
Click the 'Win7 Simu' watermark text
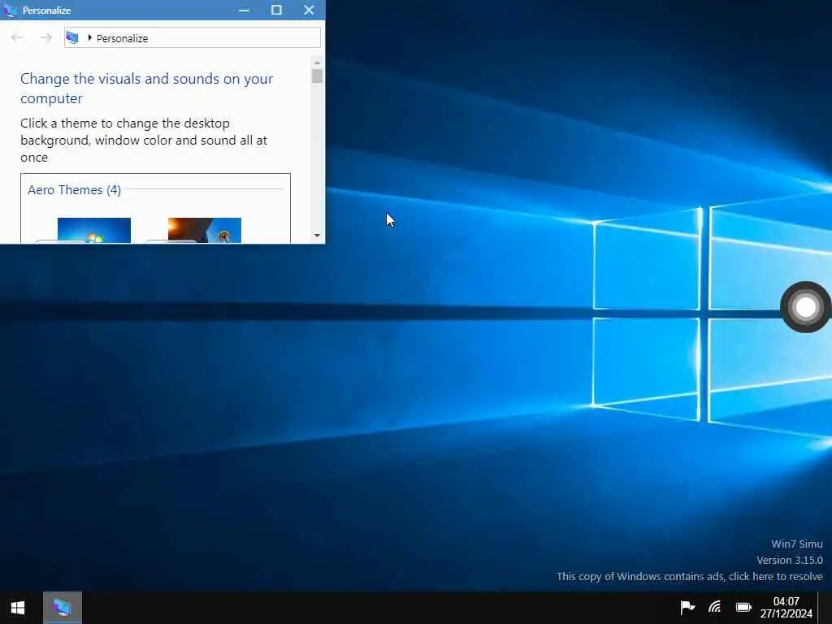tap(796, 544)
